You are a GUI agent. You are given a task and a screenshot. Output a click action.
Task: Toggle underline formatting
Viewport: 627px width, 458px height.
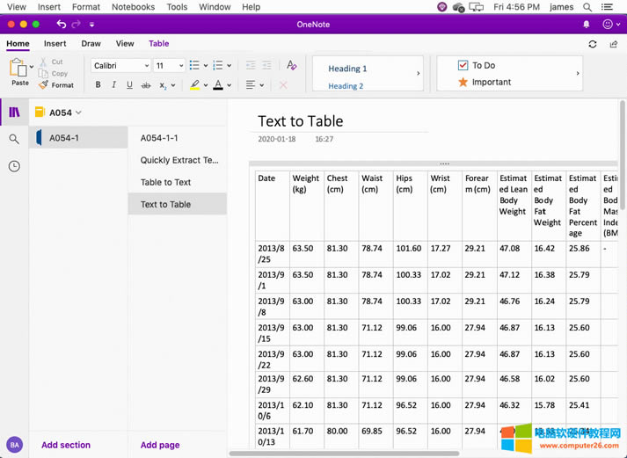(x=129, y=85)
